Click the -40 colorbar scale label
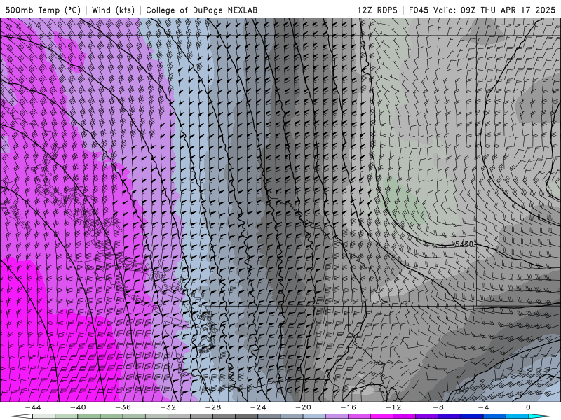Screen dimensions: 561x420 coord(78,407)
